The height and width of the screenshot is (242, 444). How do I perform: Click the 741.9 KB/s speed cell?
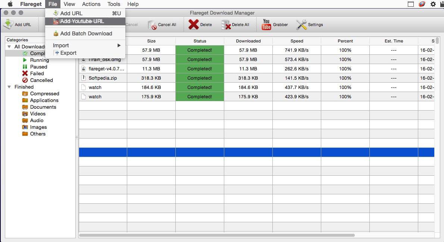(297, 50)
